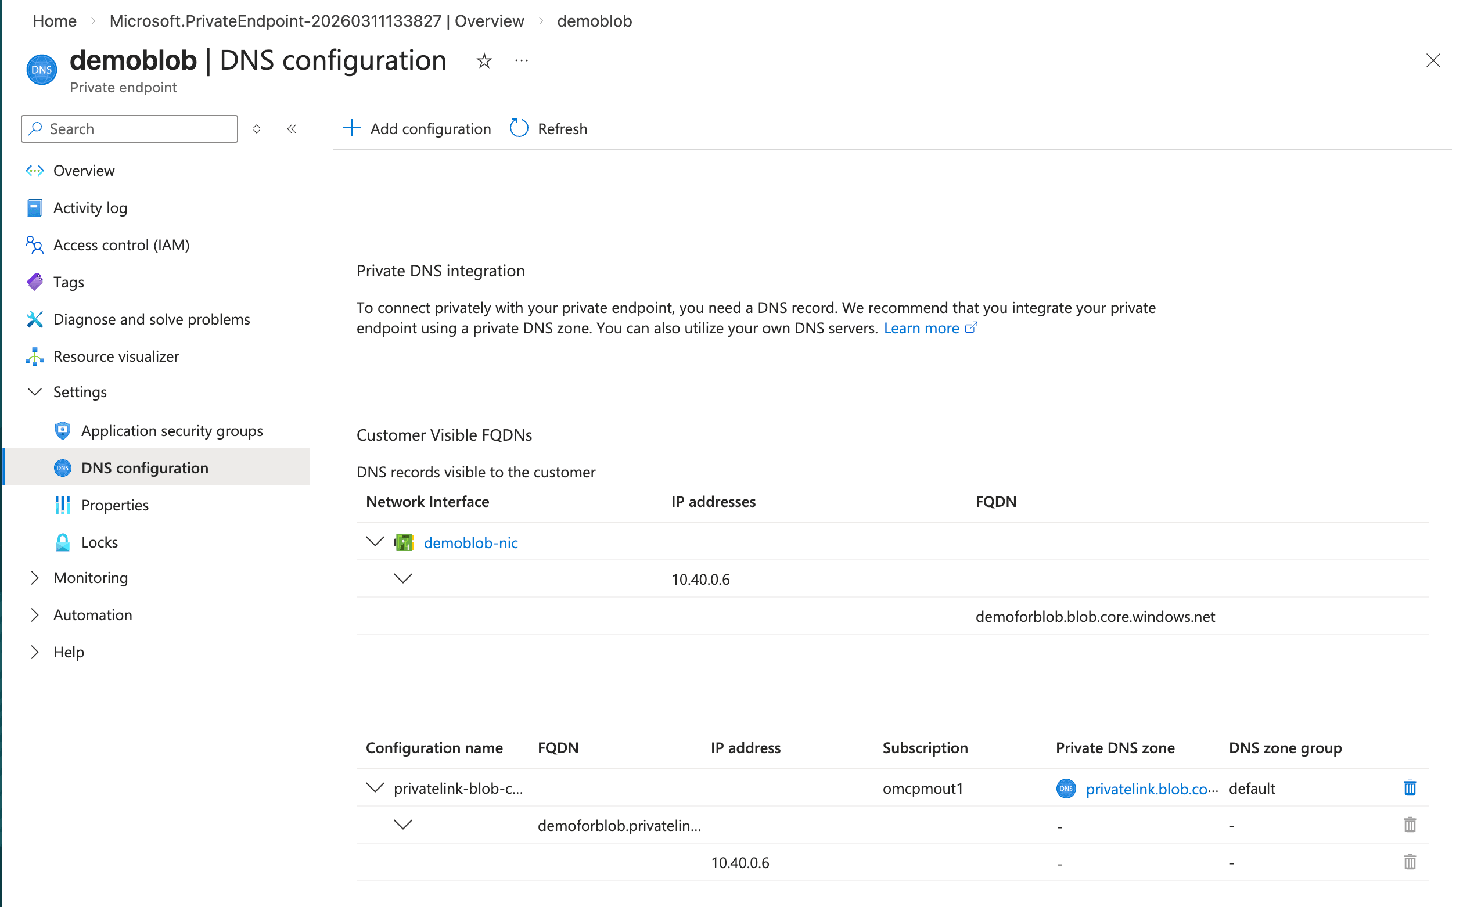Navigate to Home via breadcrumb

(54, 20)
